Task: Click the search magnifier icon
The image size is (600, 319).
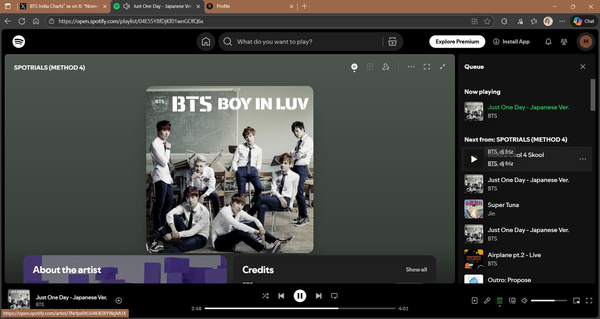Action: pyautogui.click(x=227, y=41)
